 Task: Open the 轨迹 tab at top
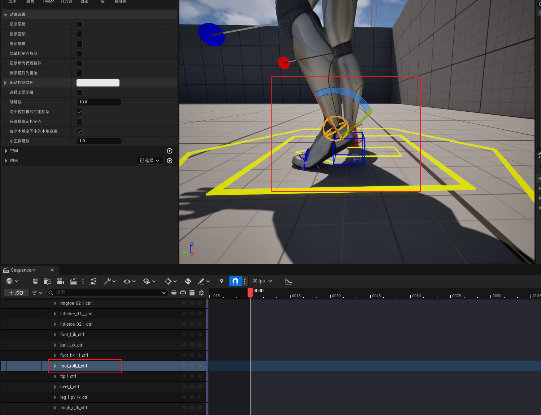point(84,2)
